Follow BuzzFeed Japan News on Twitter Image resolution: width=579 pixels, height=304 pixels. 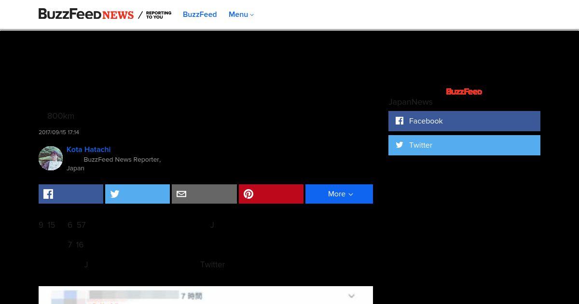tap(464, 145)
